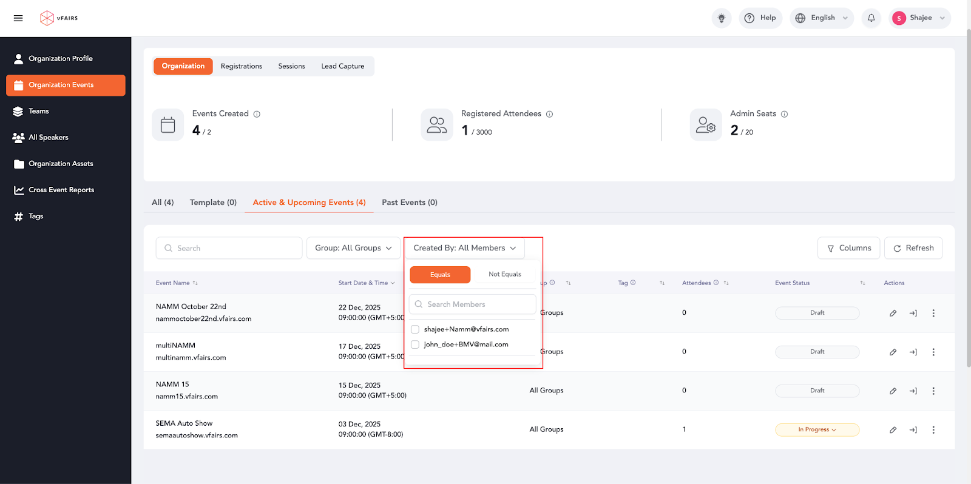Click info icon beside Admin Seats
This screenshot has height=484, width=971.
784,114
